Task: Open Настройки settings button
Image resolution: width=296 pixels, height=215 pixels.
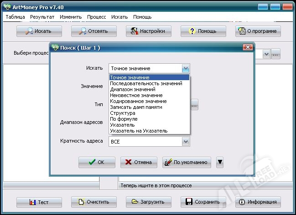Action: (149, 31)
